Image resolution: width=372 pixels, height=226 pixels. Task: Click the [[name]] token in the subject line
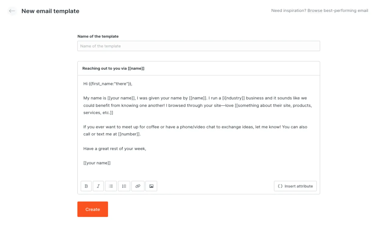(135, 68)
